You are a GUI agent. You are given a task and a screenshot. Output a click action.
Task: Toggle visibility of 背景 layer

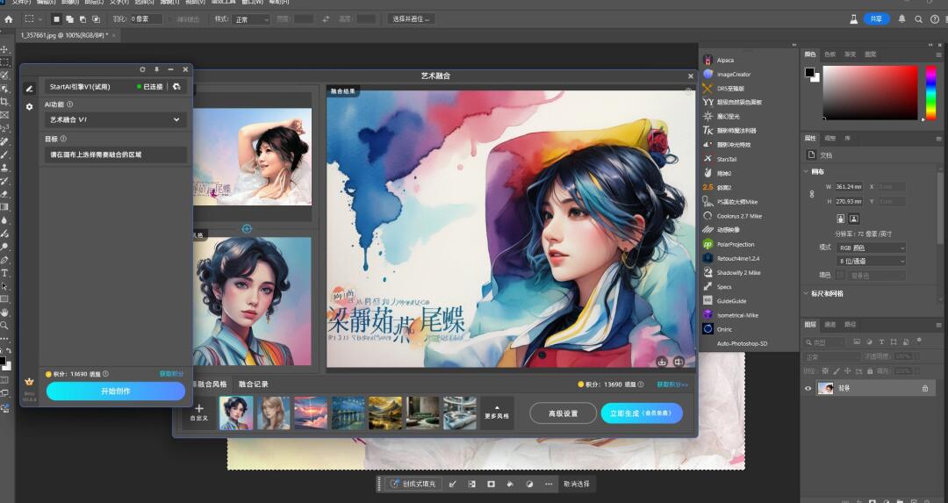pos(808,389)
